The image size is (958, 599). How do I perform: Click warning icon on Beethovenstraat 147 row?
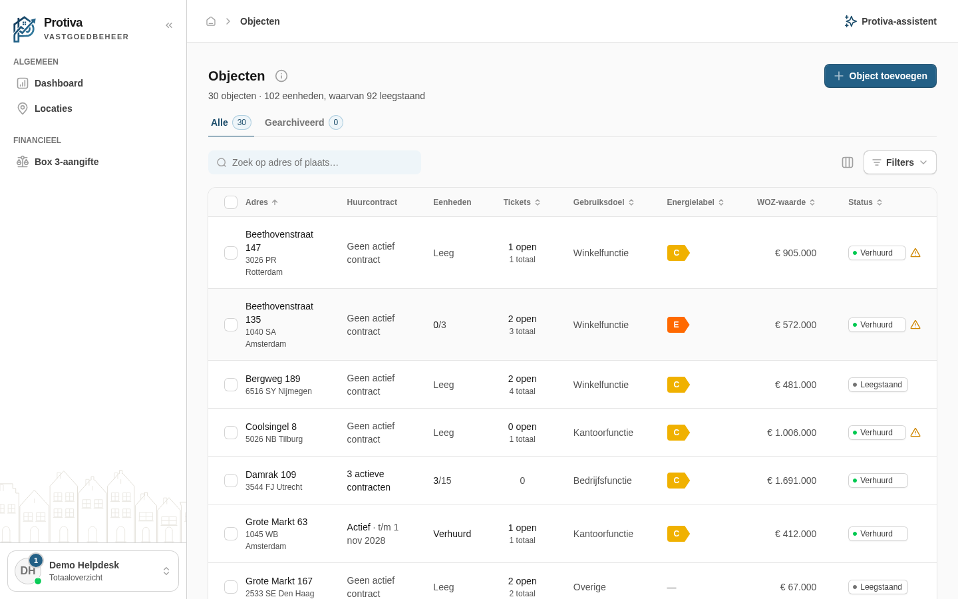(915, 253)
